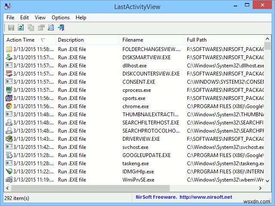Sort by Description column header
Viewport: 275px width, 206px height.
click(87, 40)
